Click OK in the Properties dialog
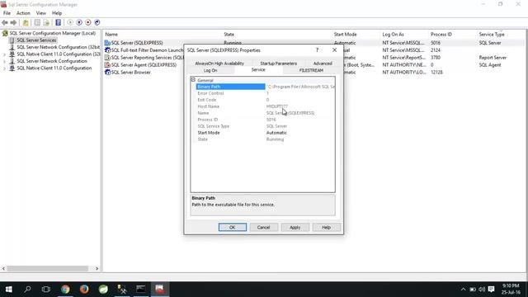This screenshot has height=297, width=528. pyautogui.click(x=233, y=228)
